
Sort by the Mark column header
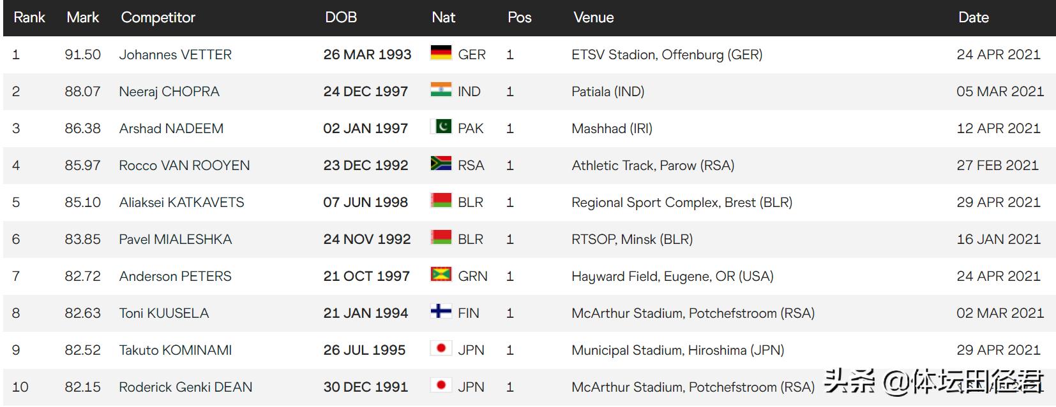point(83,17)
